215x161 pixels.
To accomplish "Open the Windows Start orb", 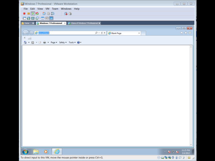I will [x=25, y=152].
